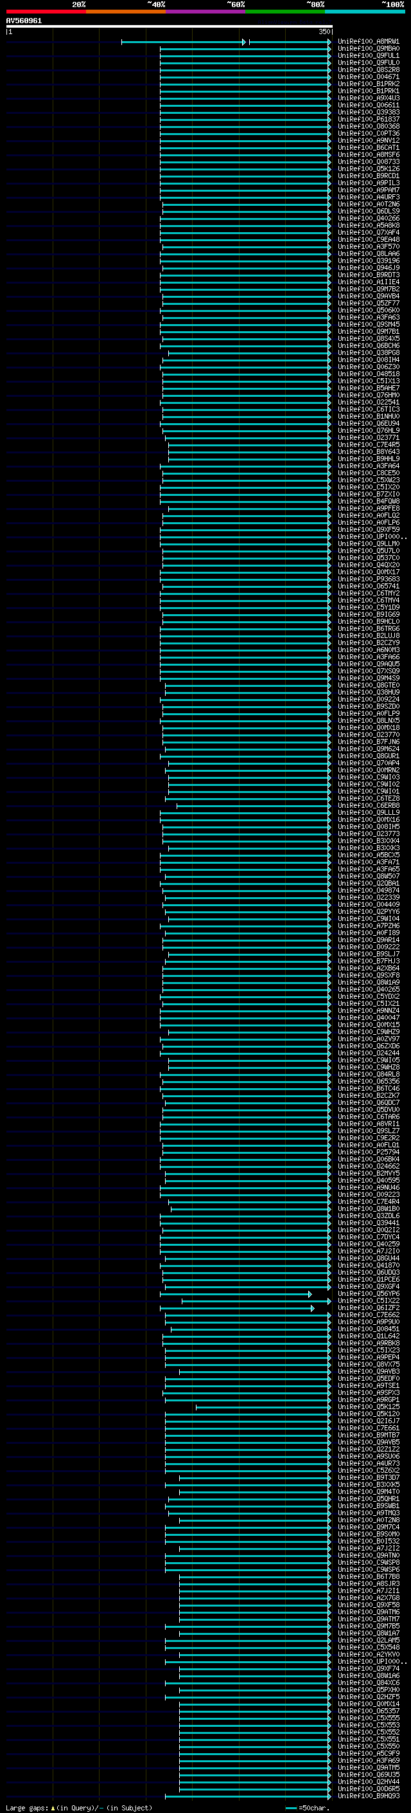Viewport: 411px width, 1813px height.
Task: Click the UniRef100_Q84XC6 label
Action: click(x=368, y=1683)
